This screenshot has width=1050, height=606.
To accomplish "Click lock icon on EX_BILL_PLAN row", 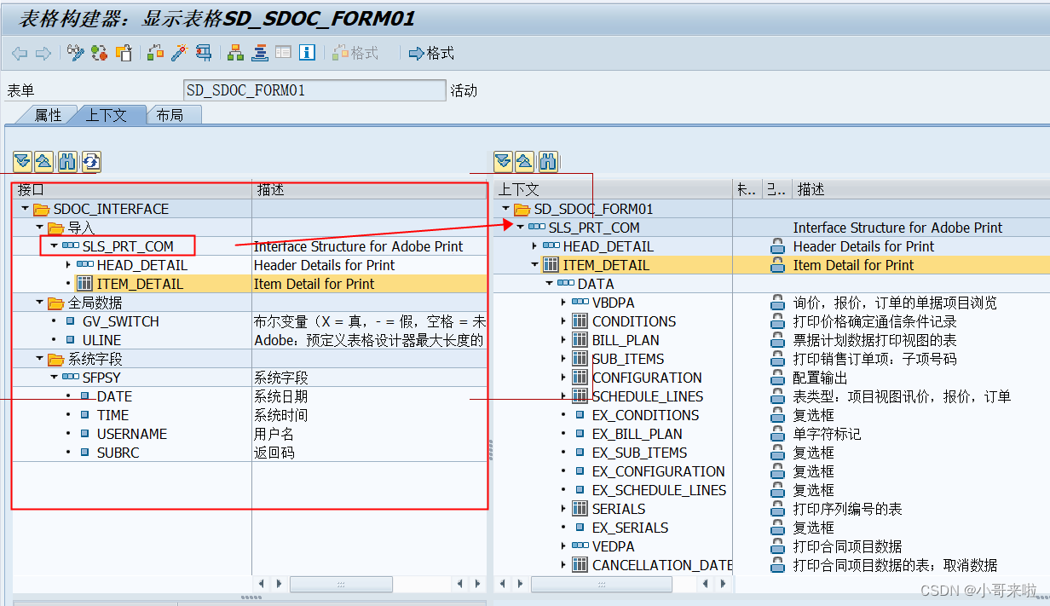I will pyautogui.click(x=776, y=434).
